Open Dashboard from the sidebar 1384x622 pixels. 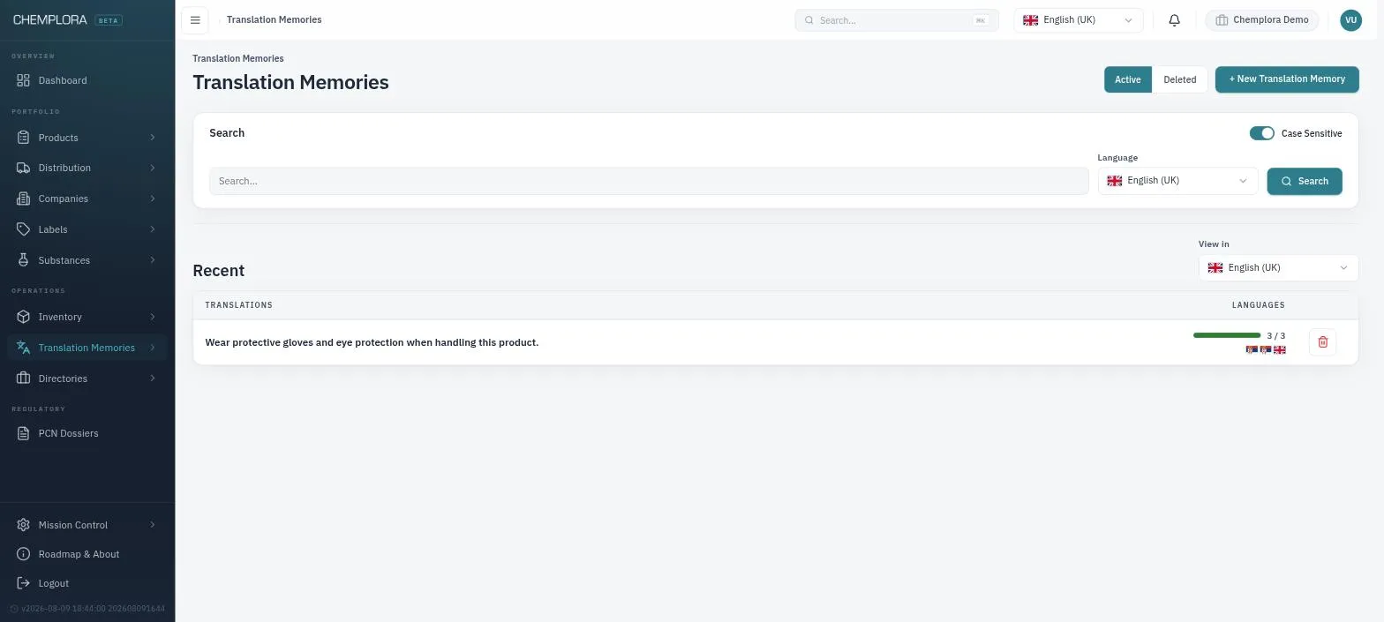(x=87, y=80)
